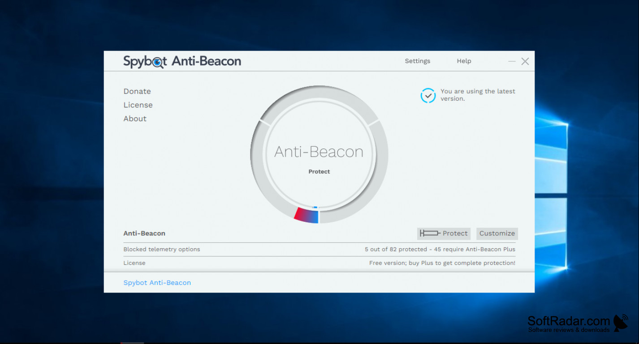Viewport: 639px width, 344px height.
Task: Click the red-blue protection progress segment
Action: 307,216
